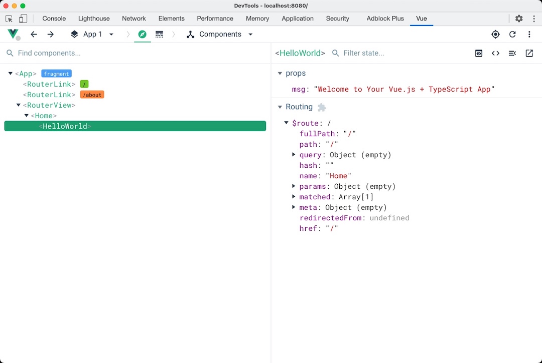Image resolution: width=542 pixels, height=363 pixels.
Task: Click the scroll-to-component preview icon
Action: click(x=478, y=53)
